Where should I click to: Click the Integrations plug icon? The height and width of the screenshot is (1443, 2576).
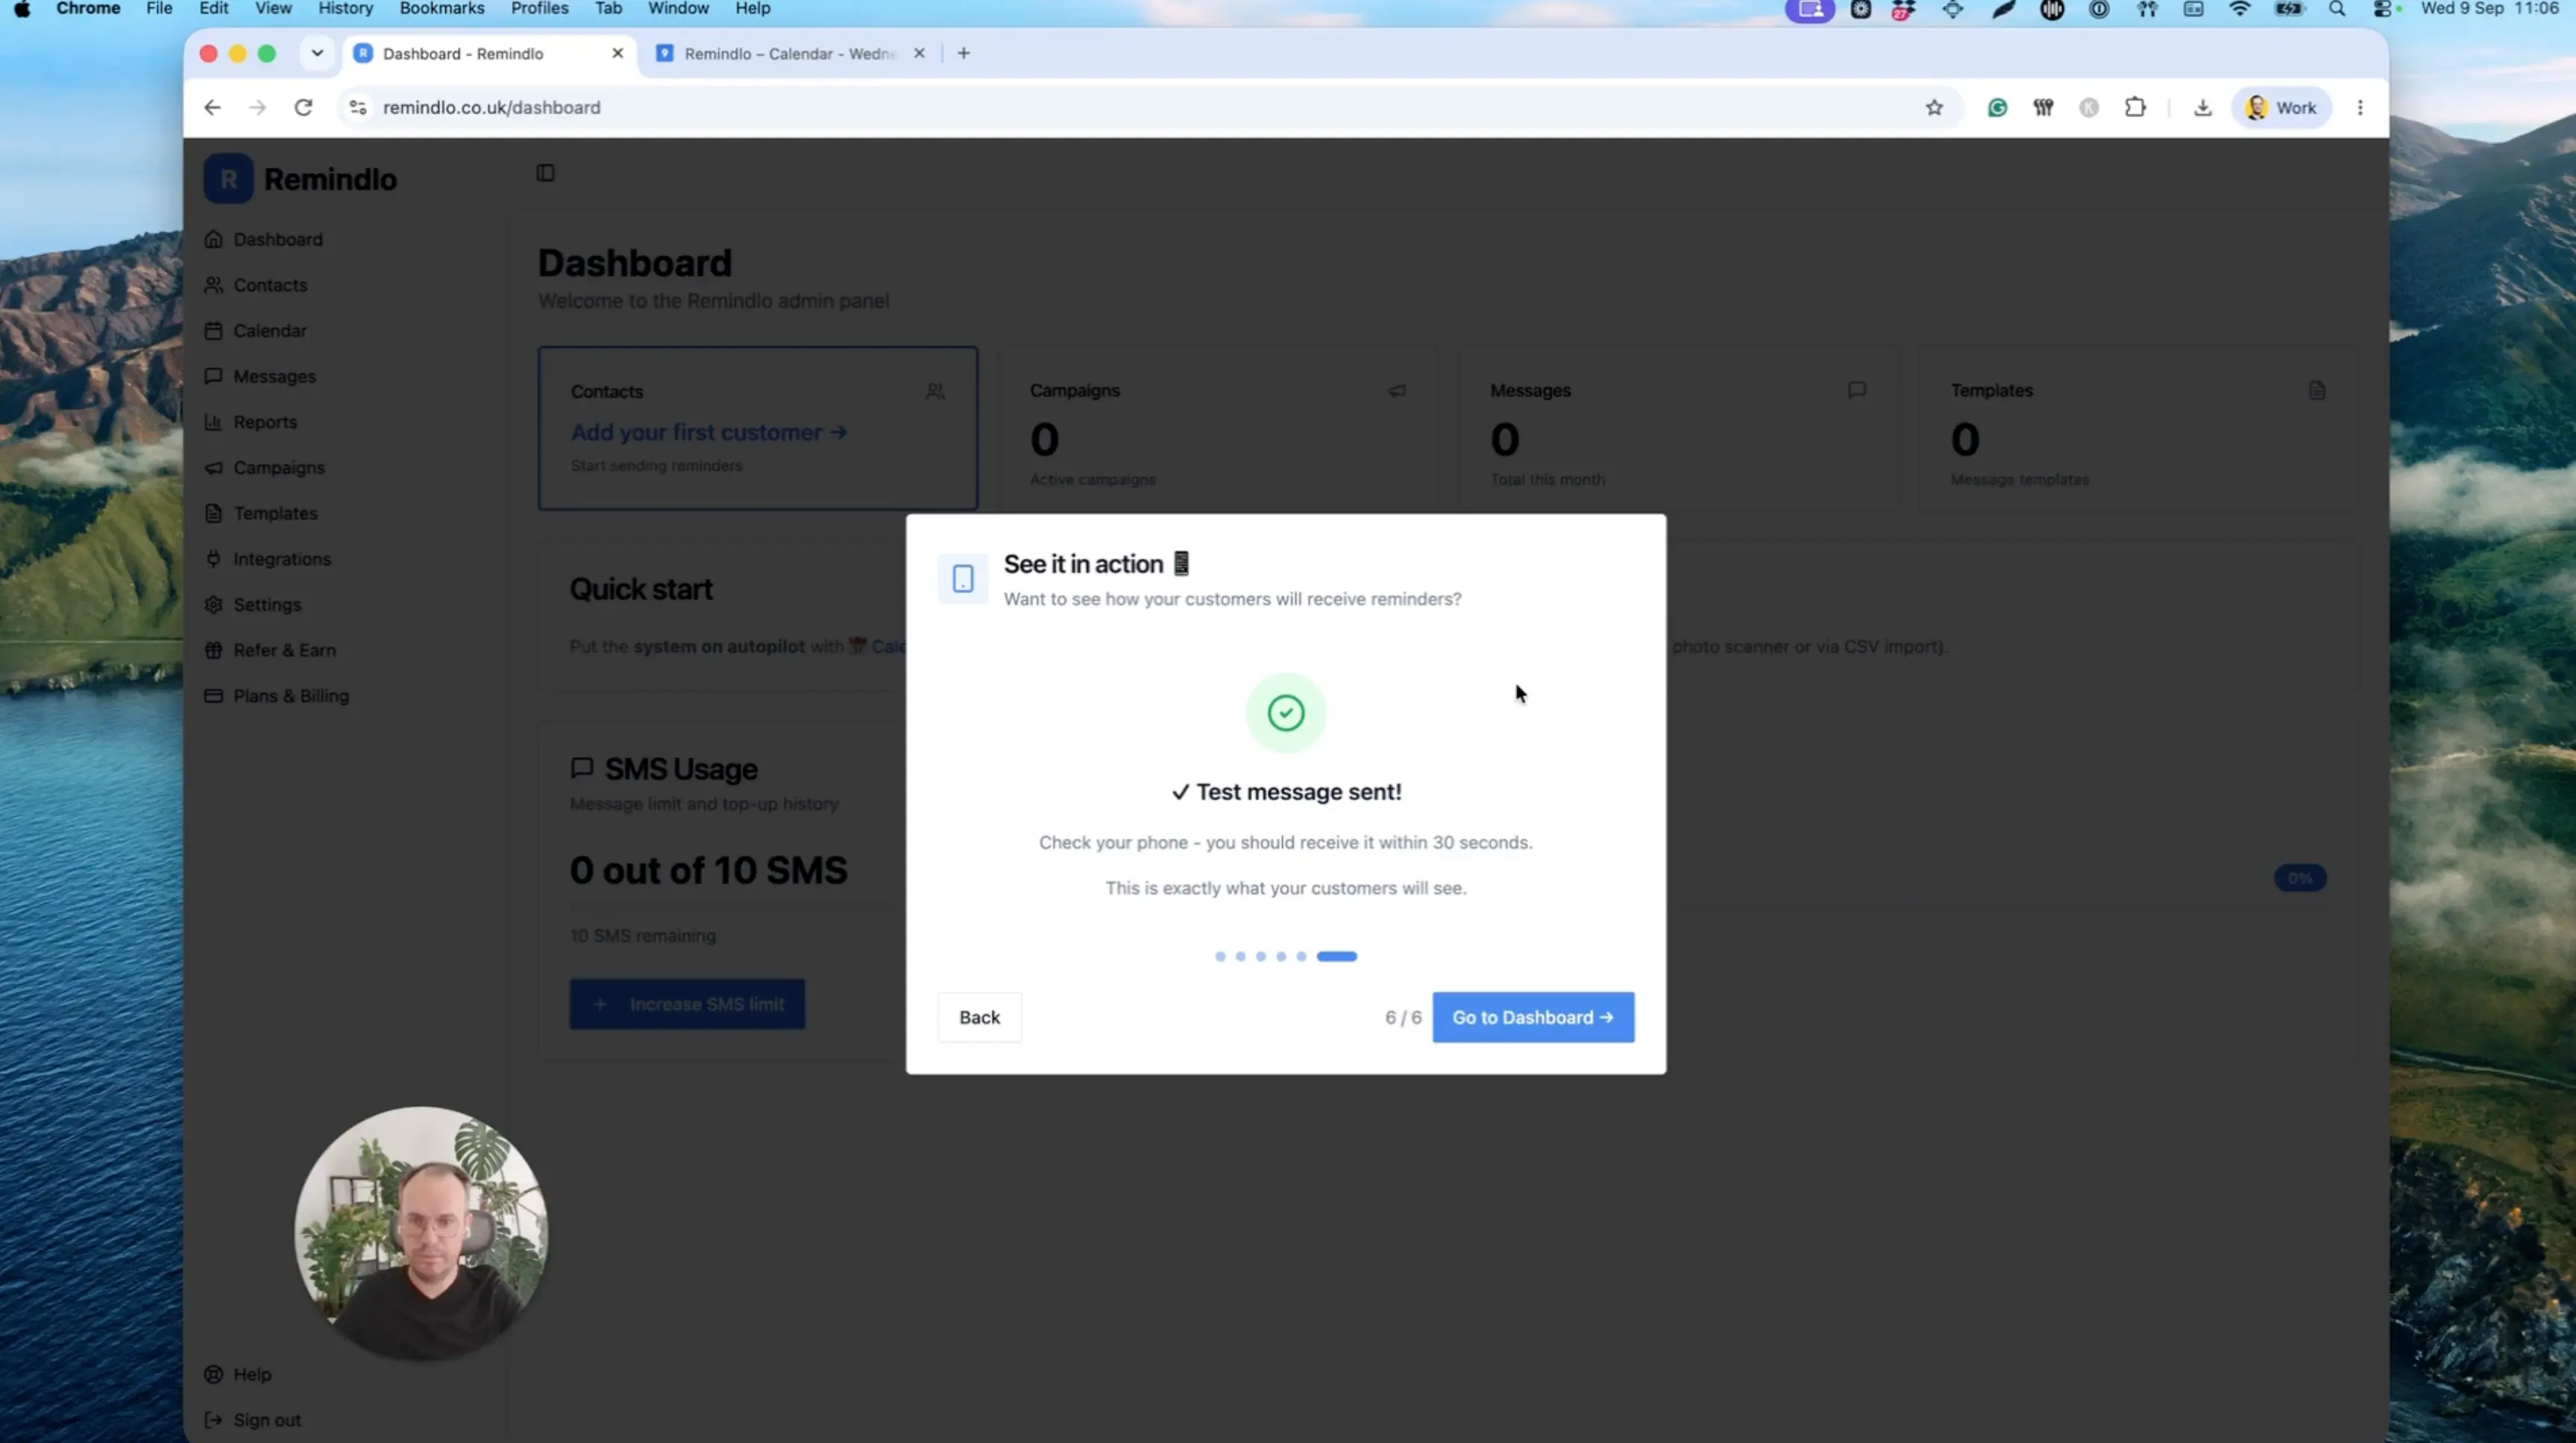[x=213, y=558]
